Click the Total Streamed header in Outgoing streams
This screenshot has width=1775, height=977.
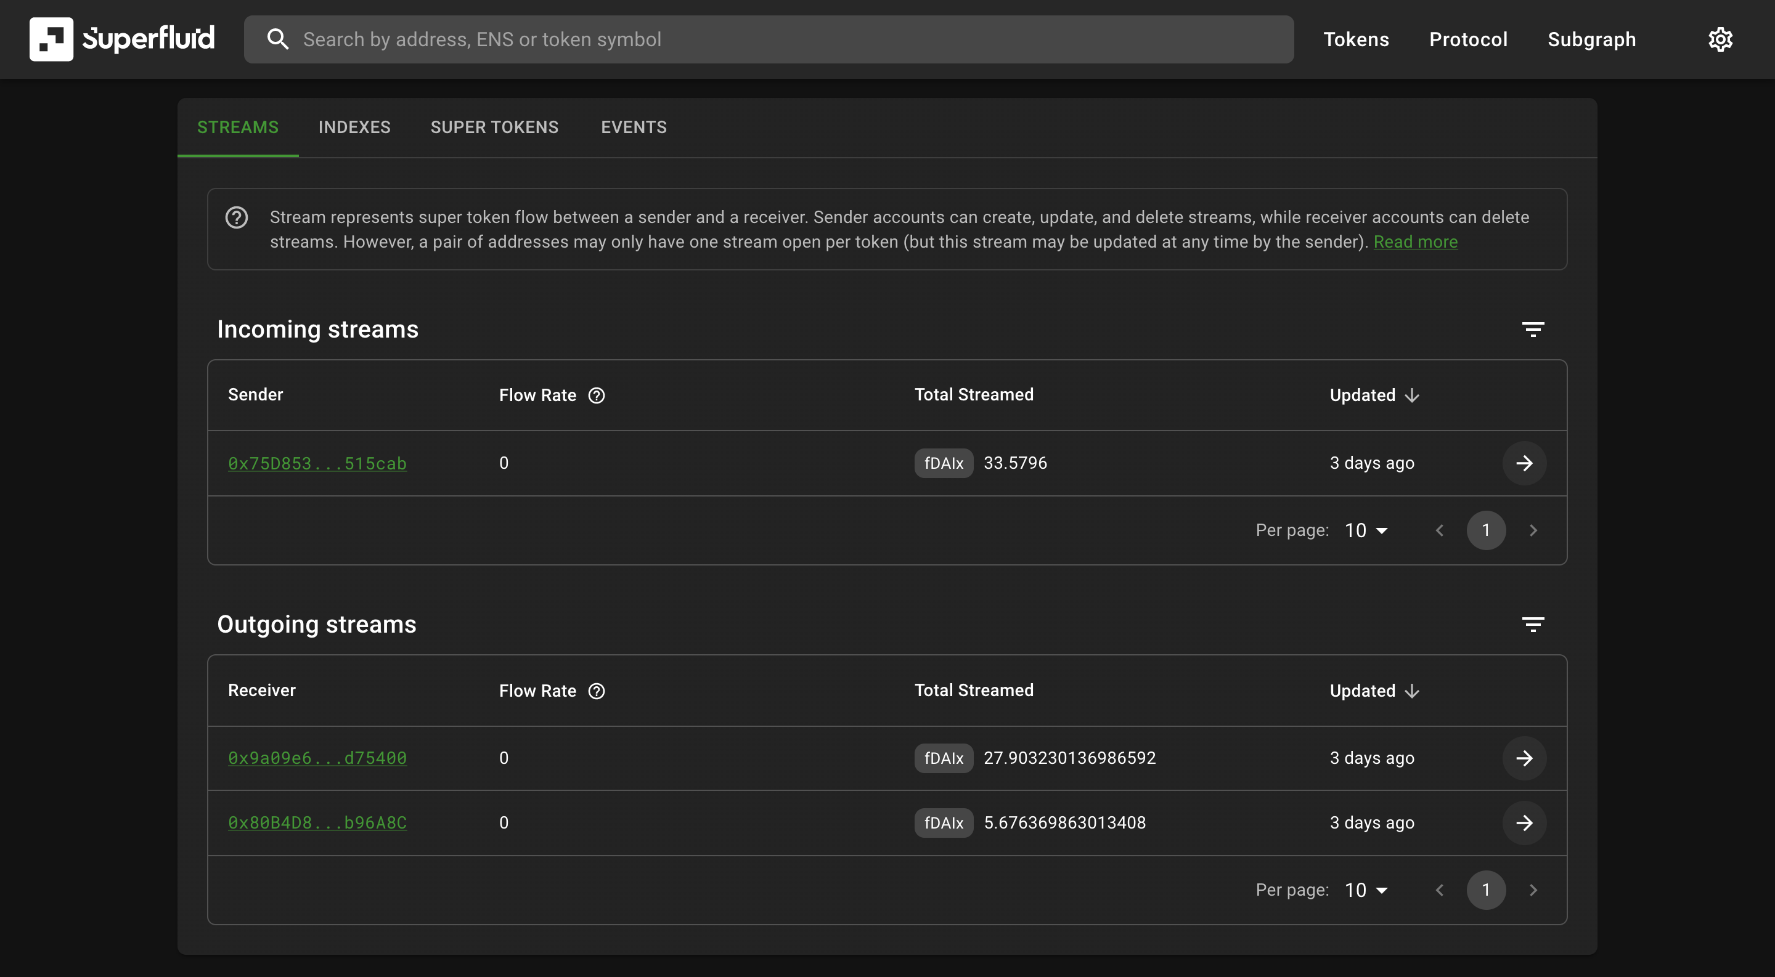click(x=974, y=690)
